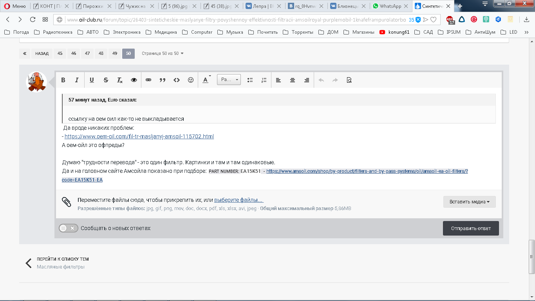Viewport: 535px width, 301px height.
Task: Align text to the left
Action: (278, 80)
